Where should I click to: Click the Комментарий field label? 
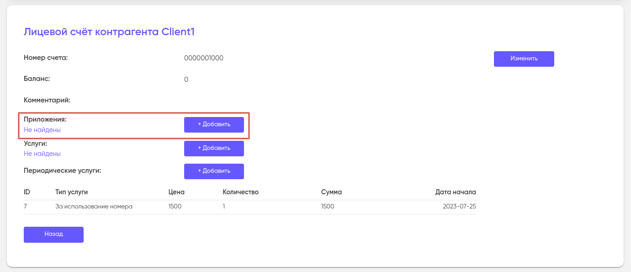pyautogui.click(x=47, y=100)
